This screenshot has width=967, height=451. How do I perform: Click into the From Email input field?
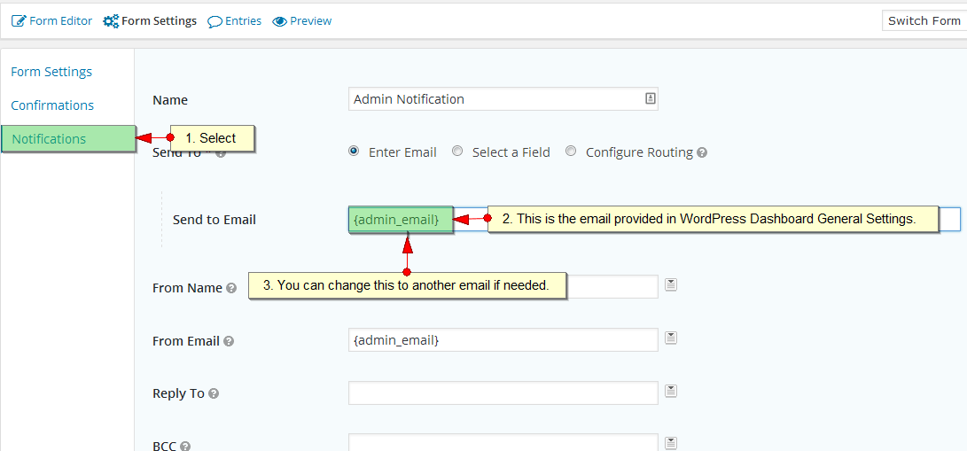[503, 340]
